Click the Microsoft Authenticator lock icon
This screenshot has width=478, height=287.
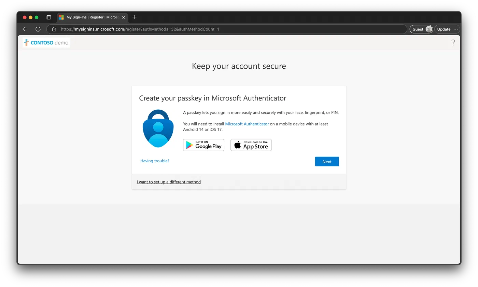pos(158,128)
